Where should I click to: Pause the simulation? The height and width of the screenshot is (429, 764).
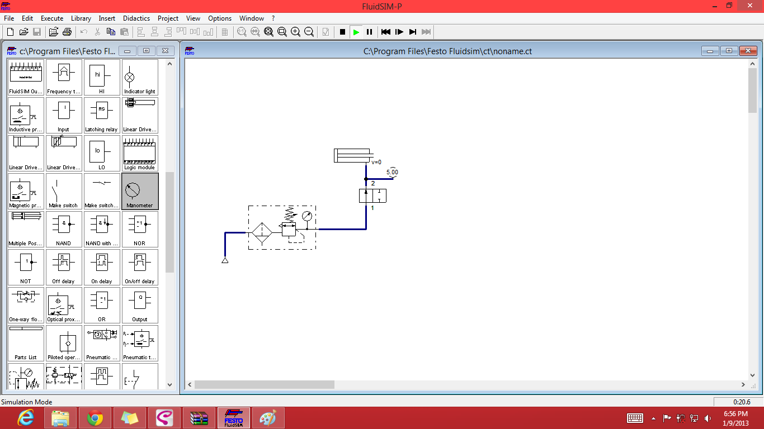(369, 32)
